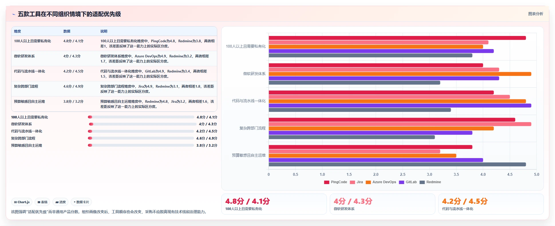This screenshot has width=555, height=226.
Task: Click Jira bar in 预算敏感且自主运维 group
Action: (x=354, y=151)
